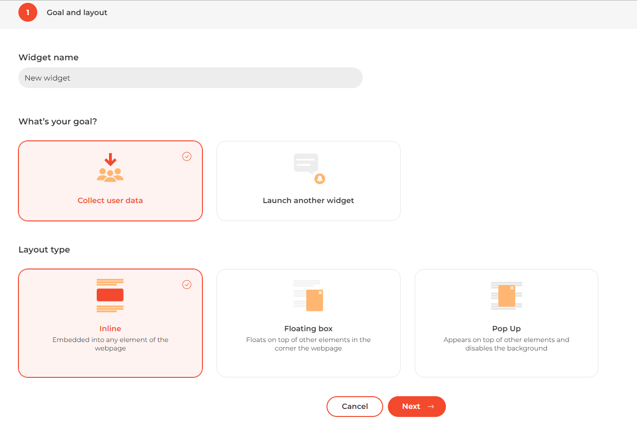
Task: Click the Cancel button
Action: point(355,407)
